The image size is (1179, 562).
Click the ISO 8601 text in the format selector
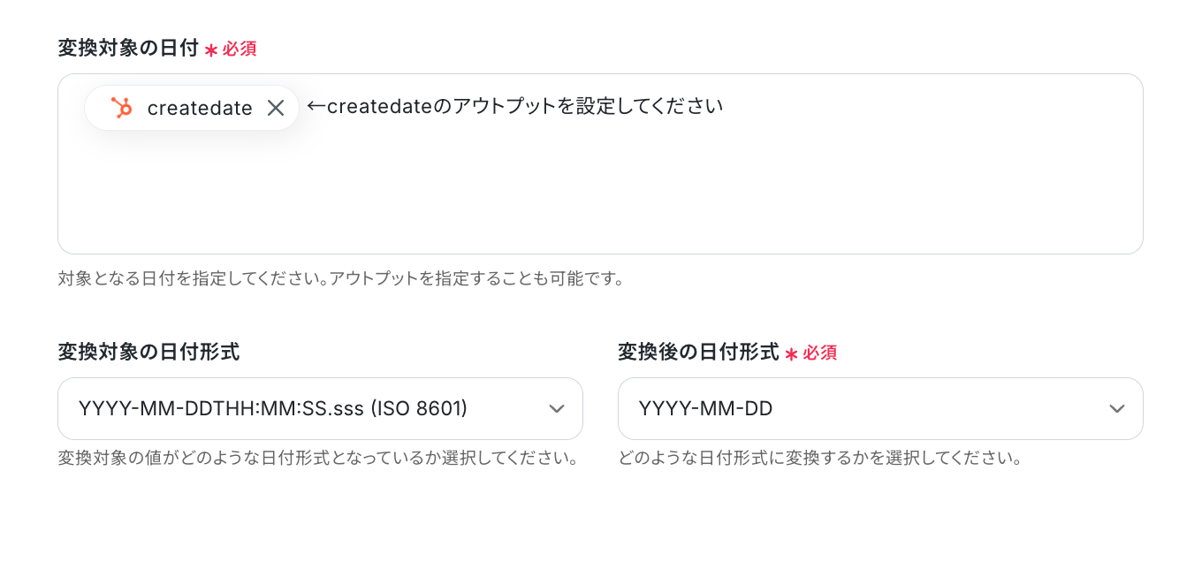(418, 408)
